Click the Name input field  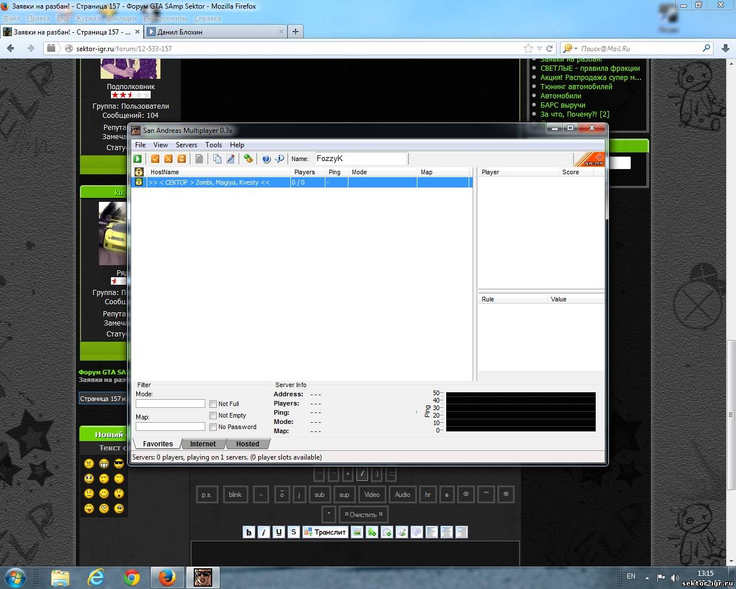(x=361, y=159)
